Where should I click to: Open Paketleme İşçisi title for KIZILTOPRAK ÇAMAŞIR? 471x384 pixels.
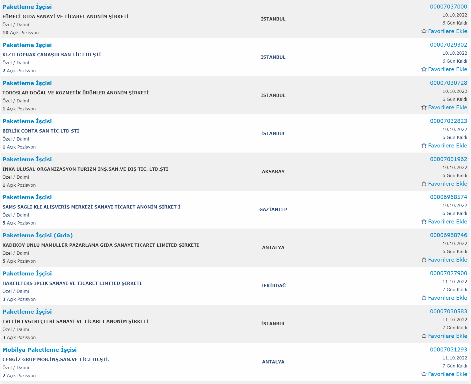click(x=27, y=45)
